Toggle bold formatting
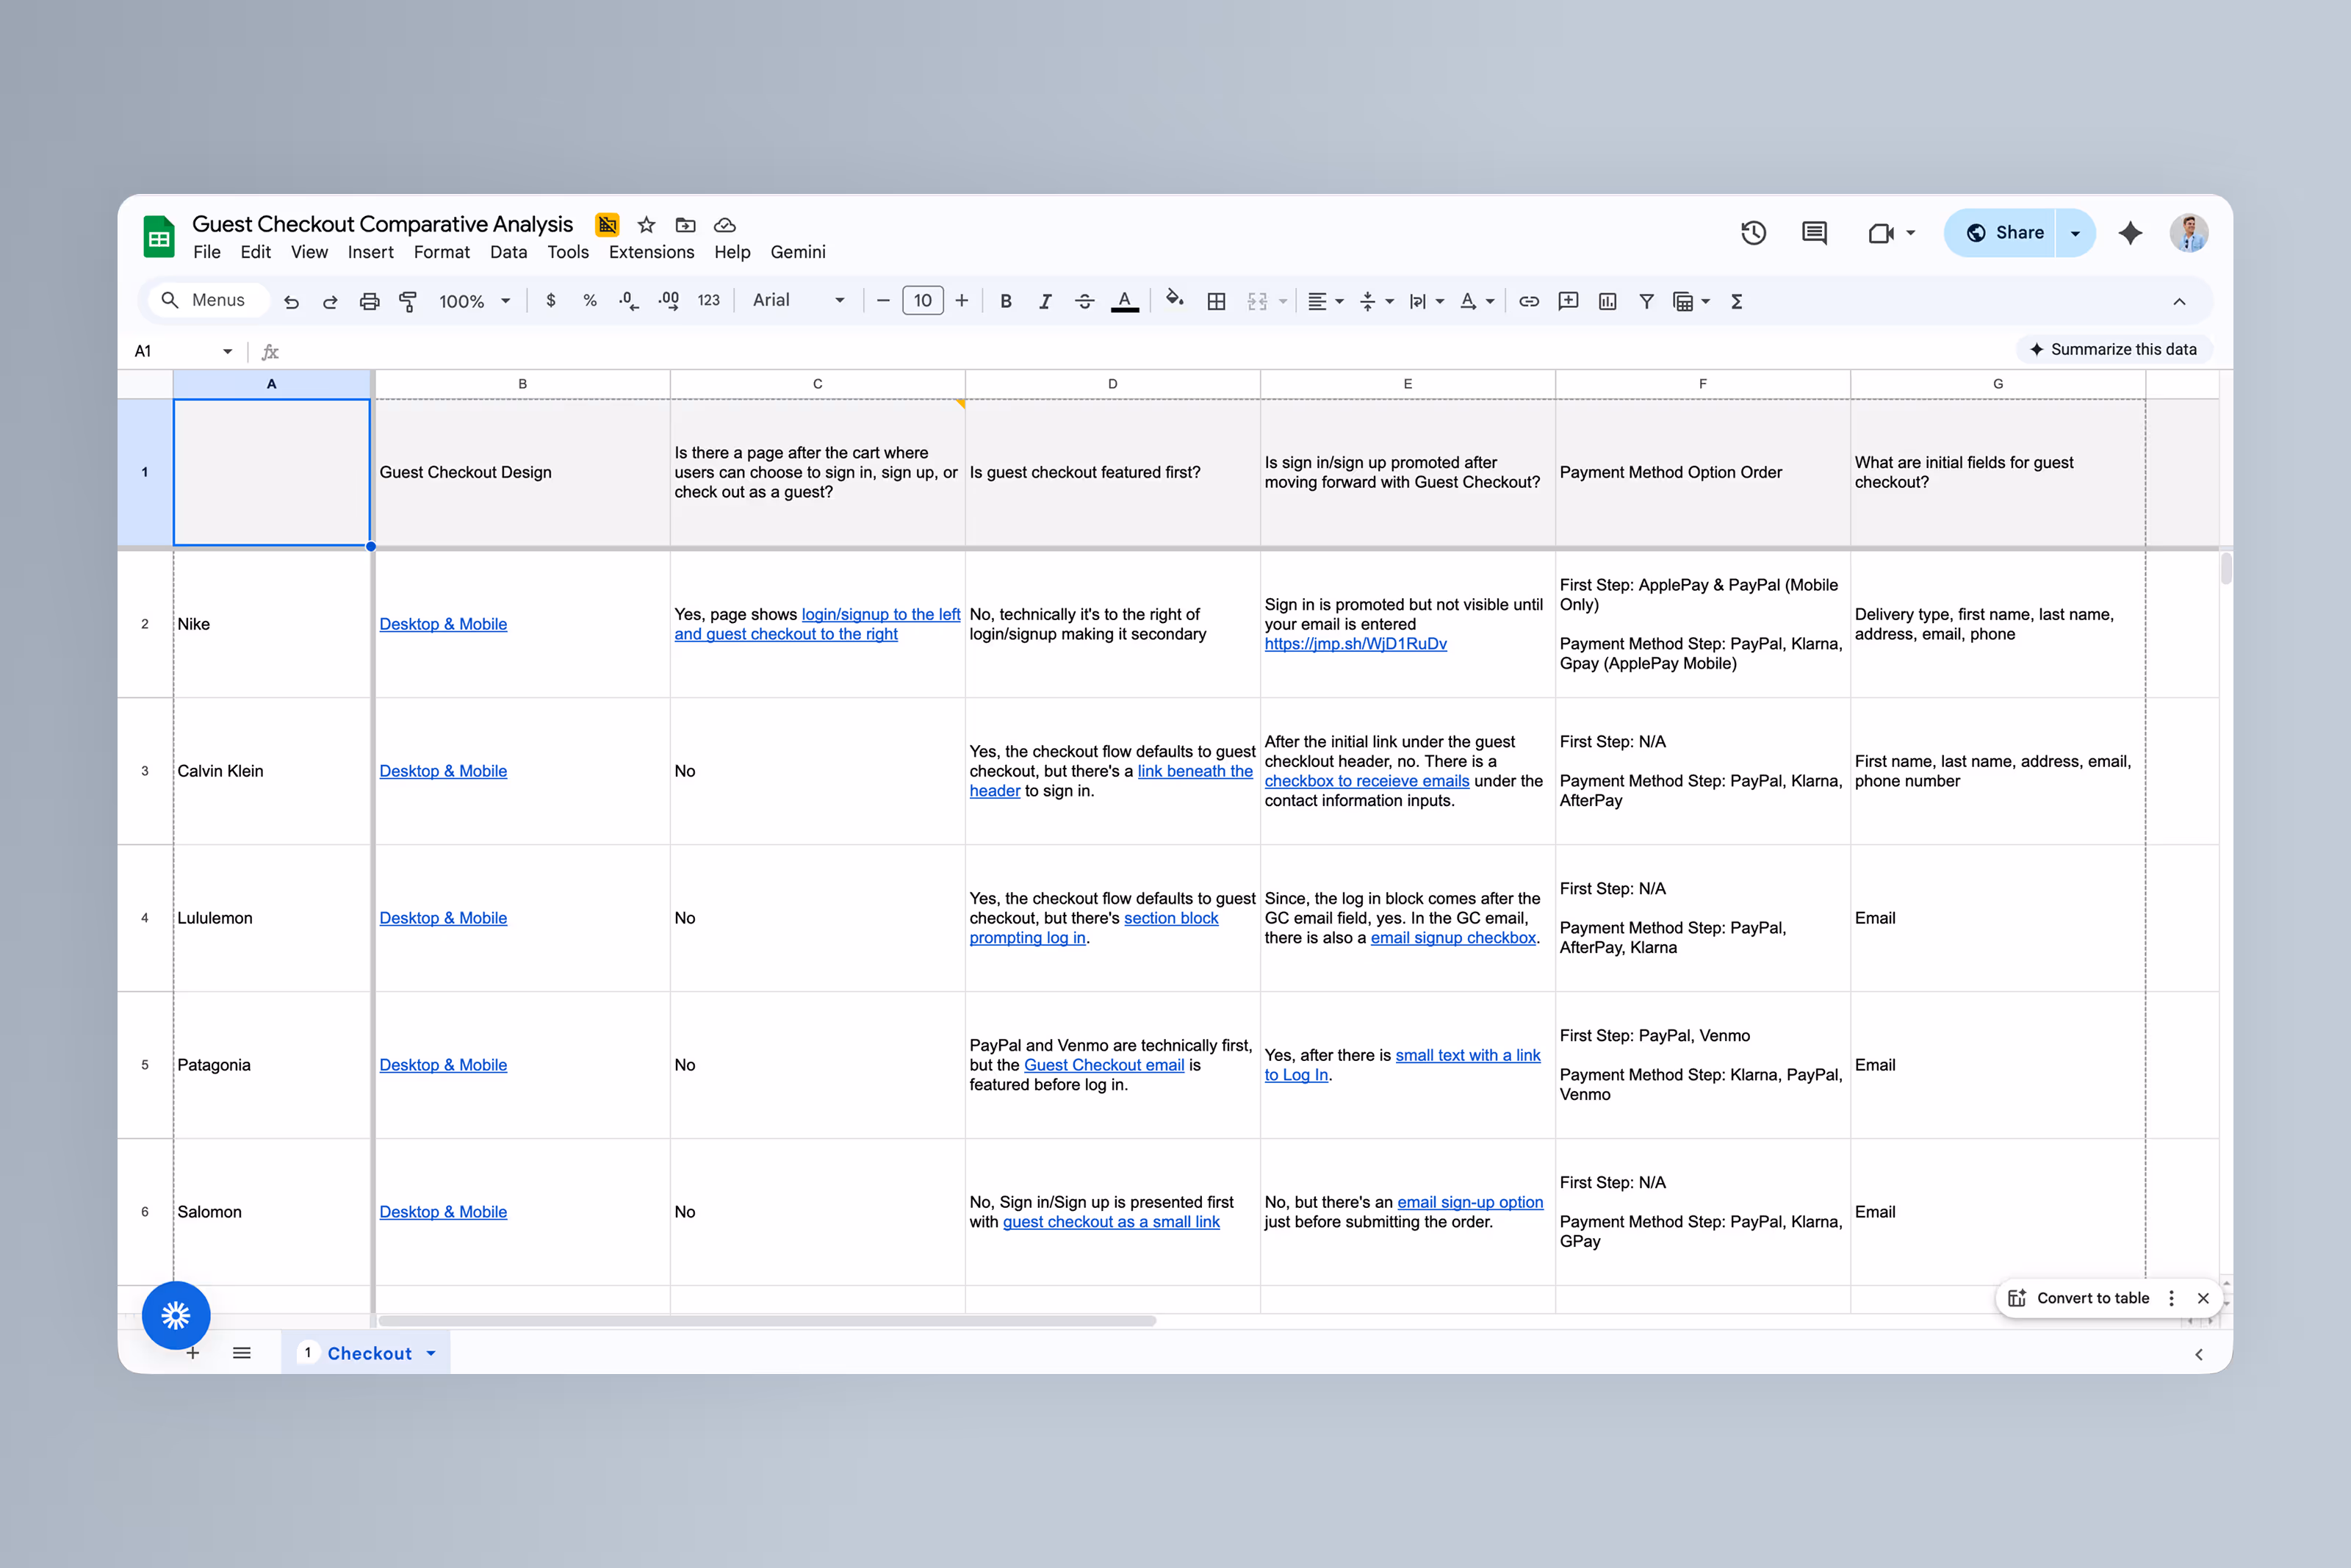 [1006, 300]
